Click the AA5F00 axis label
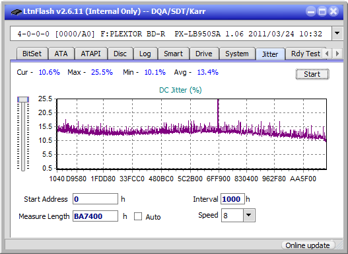The width and height of the screenshot is (348, 254). click(x=303, y=179)
